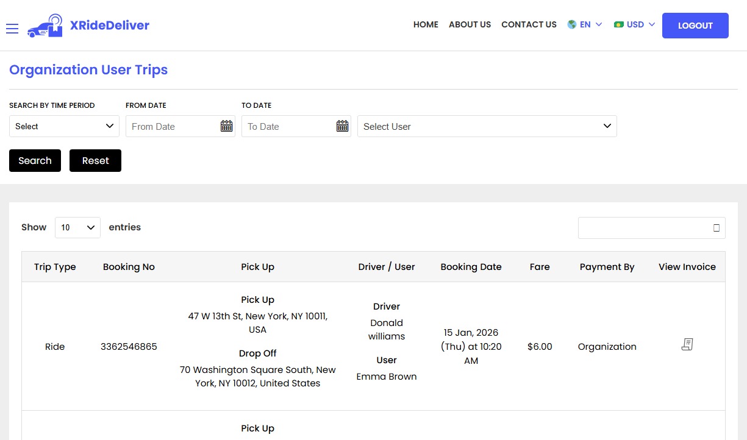Screen dimensions: 747x440
Task: Open the To Date calendar picker
Action: (x=342, y=126)
